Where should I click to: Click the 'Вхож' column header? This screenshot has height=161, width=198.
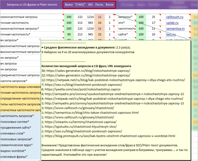(x=110, y=5)
